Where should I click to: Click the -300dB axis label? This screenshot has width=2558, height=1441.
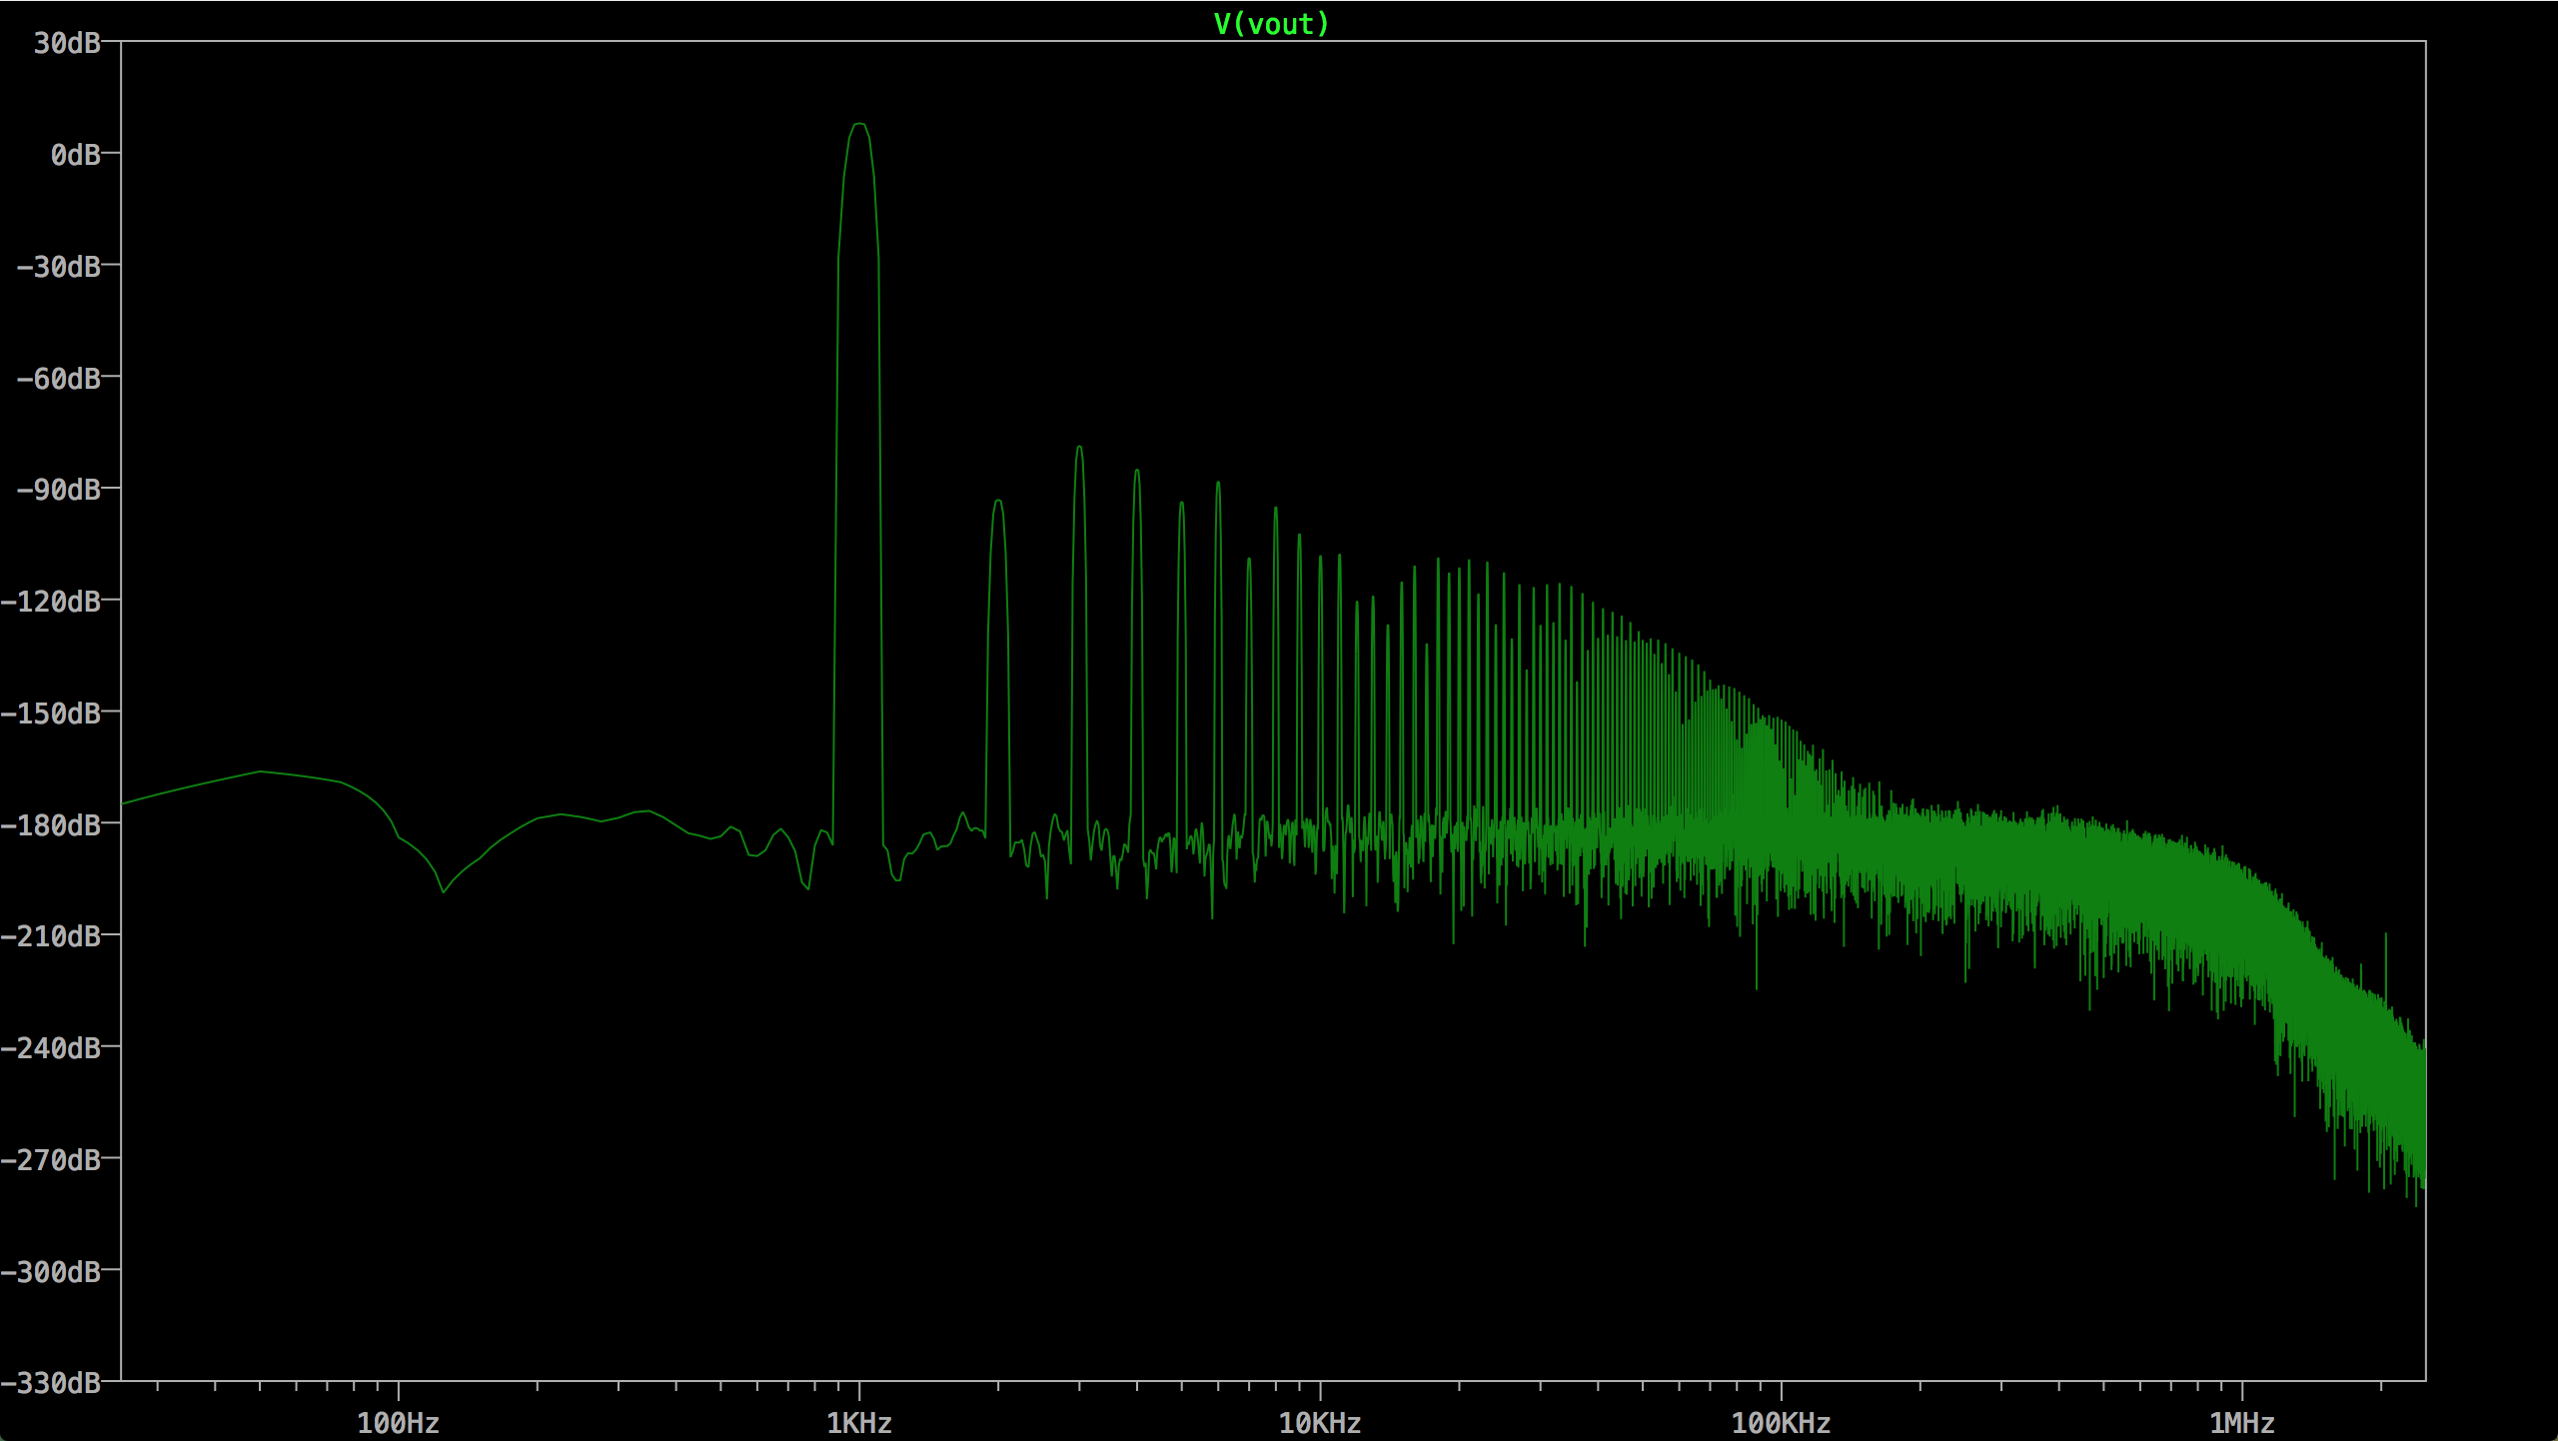[50, 1272]
